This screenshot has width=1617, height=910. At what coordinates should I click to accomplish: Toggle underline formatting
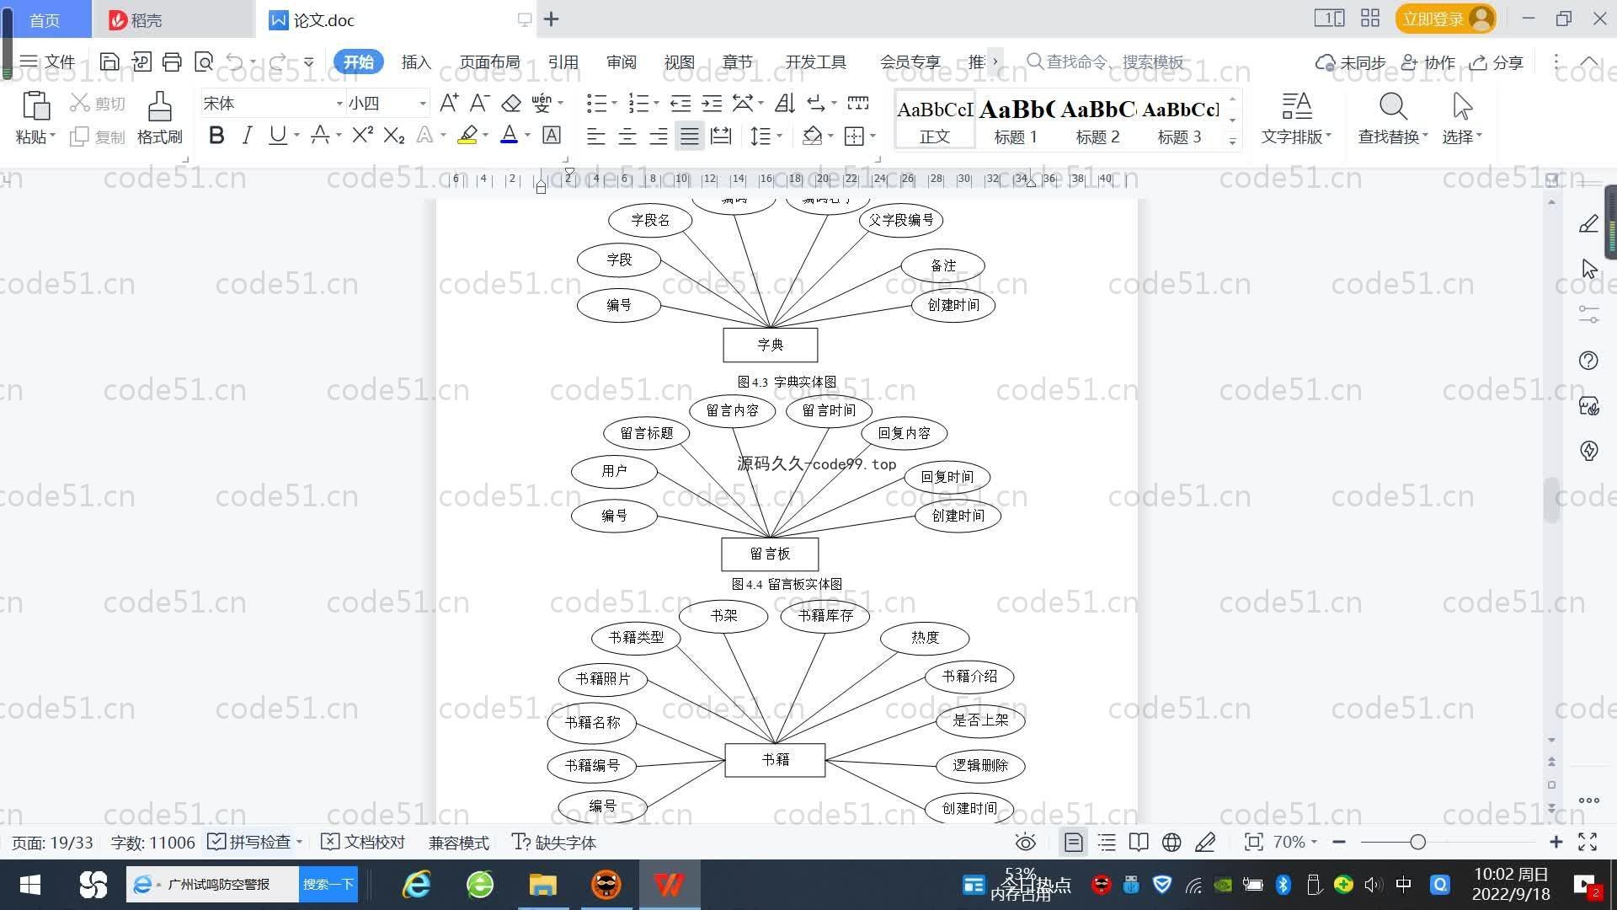coord(277,135)
